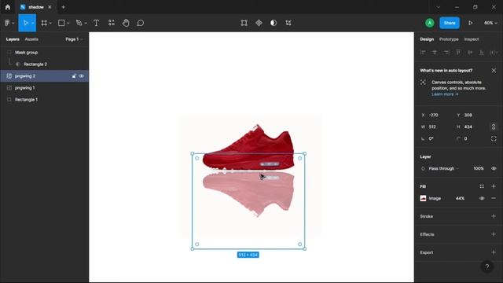Click Align left icon
Viewport: 503px width, 283px height.
click(423, 53)
